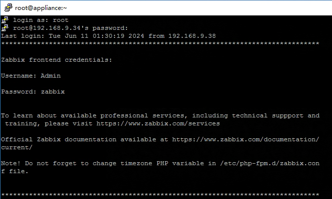Click the icon beside the password prompt
Image resolution: width=332 pixels, height=199 pixels.
pyautogui.click(x=5, y=28)
